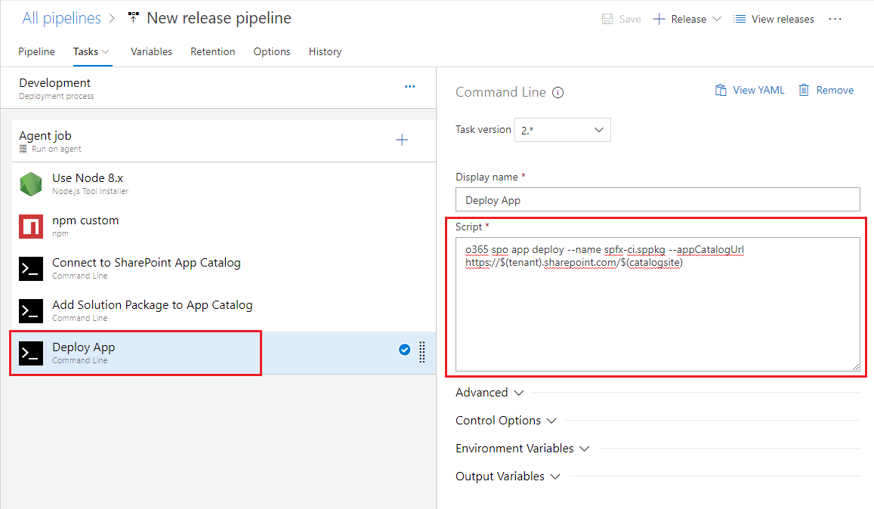Click the Command Line info icon

coord(558,93)
